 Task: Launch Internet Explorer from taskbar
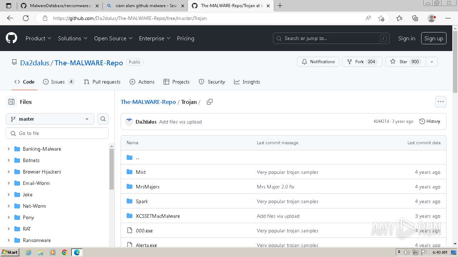[x=29, y=252]
